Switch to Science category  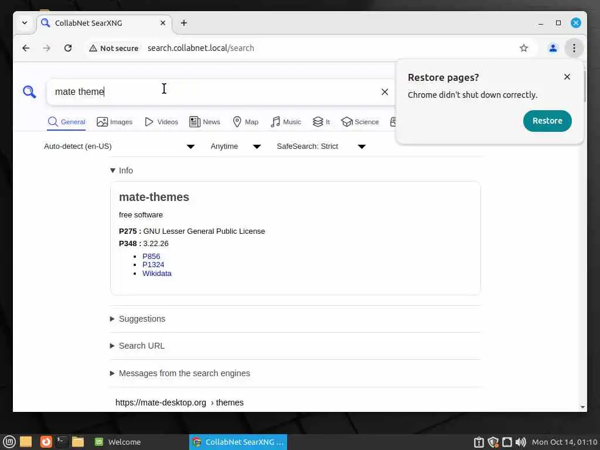tap(360, 122)
